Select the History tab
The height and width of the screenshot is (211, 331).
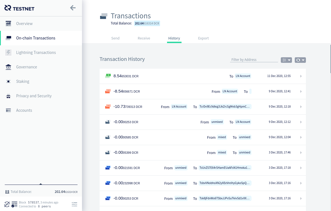(174, 38)
